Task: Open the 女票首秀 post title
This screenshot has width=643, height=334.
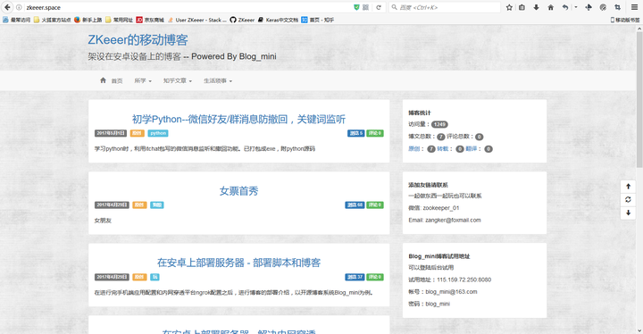Action: 238,191
